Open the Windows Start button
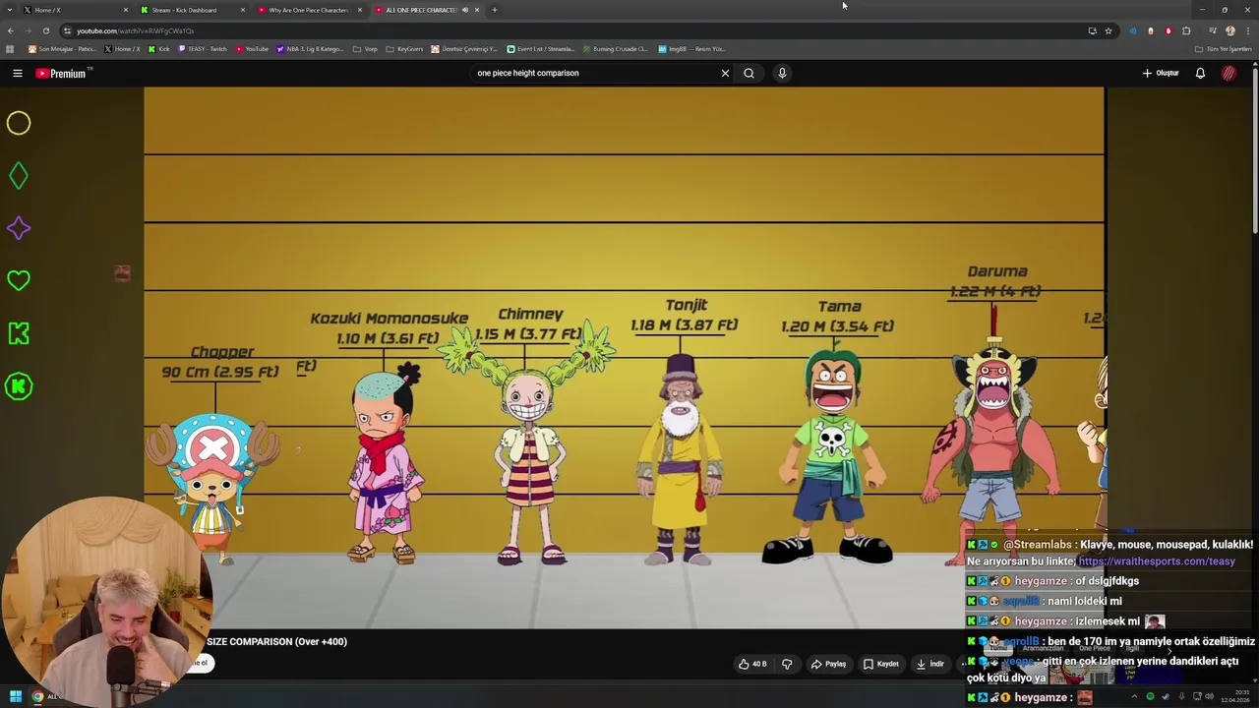Image resolution: width=1259 pixels, height=708 pixels. [15, 696]
